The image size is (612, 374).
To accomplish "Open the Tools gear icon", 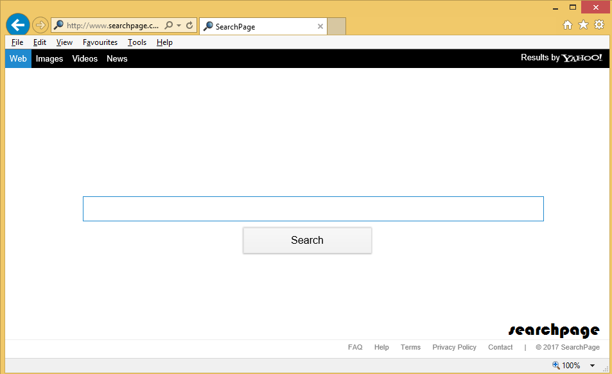I will click(599, 25).
